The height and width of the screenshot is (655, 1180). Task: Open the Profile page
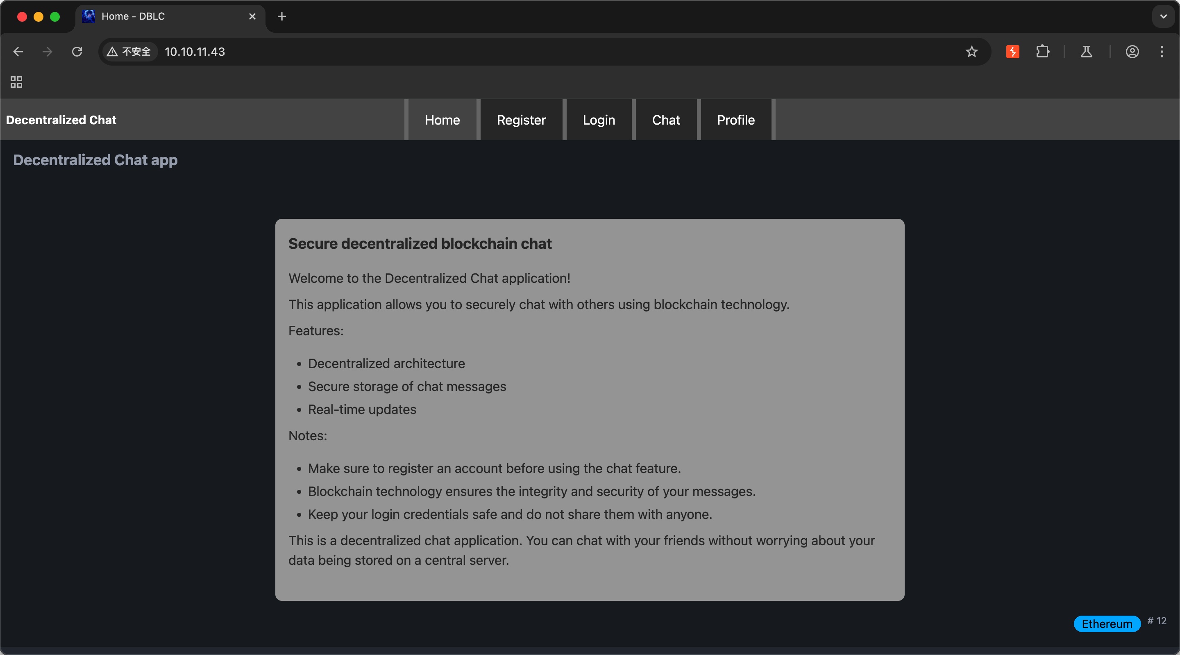(x=736, y=120)
